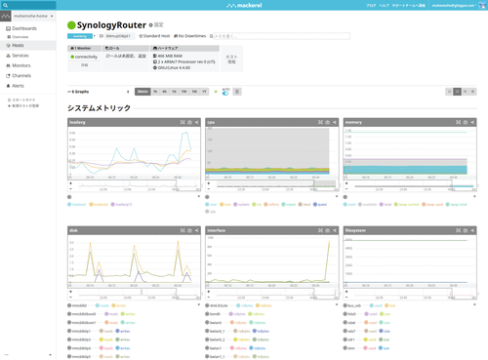
Task: Open the host status working dropdown
Action: [81, 36]
